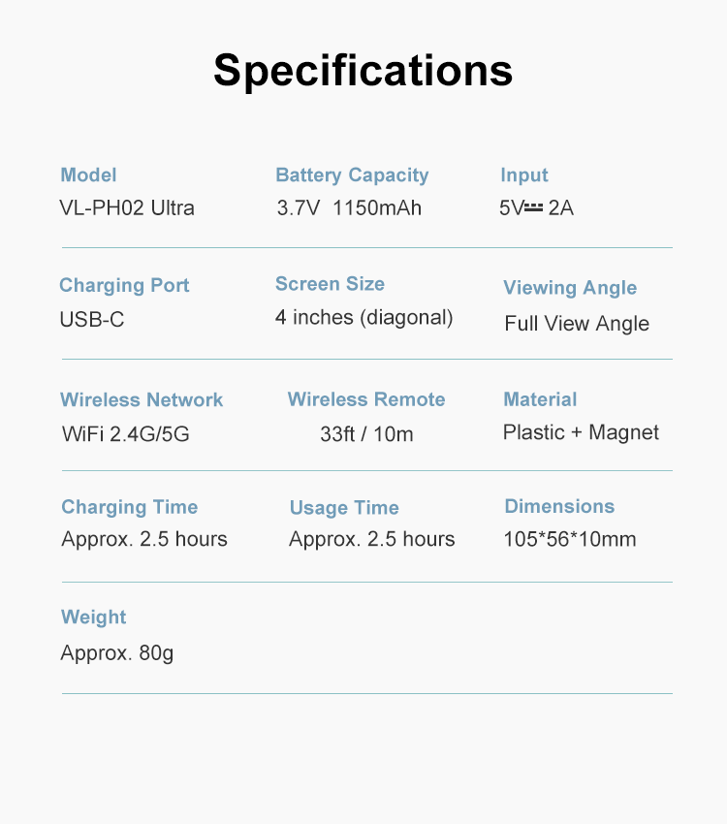The height and width of the screenshot is (824, 727).
Task: Click the Specifications heading
Action: [363, 71]
